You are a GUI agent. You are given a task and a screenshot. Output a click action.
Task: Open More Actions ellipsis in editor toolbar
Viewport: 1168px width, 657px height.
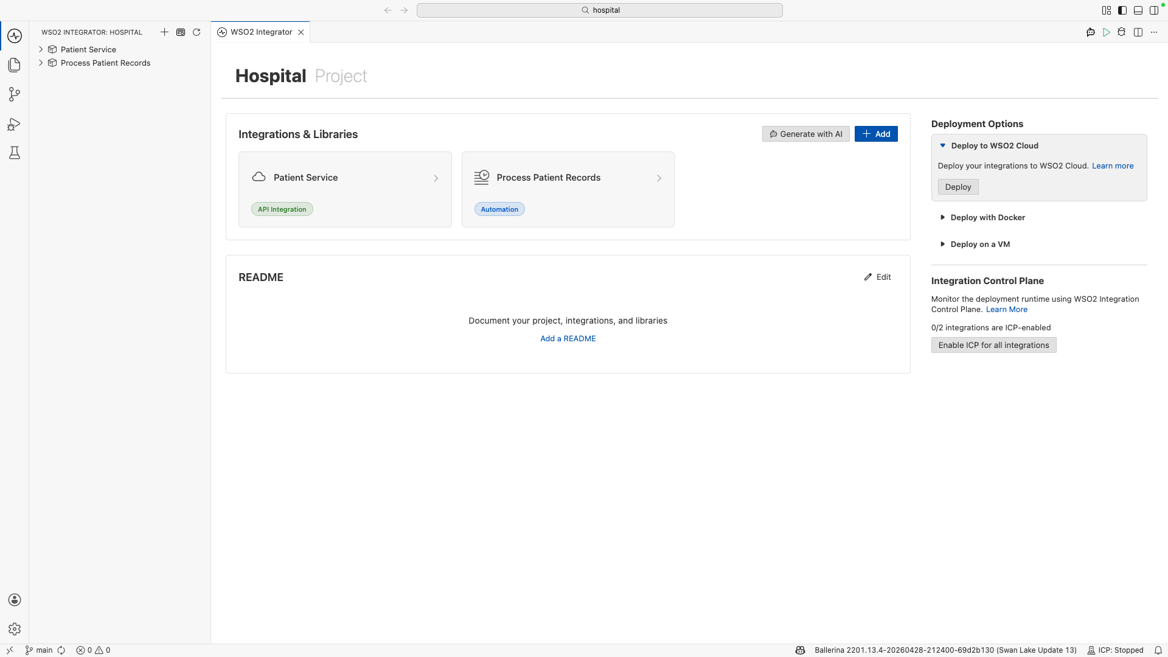click(1154, 32)
